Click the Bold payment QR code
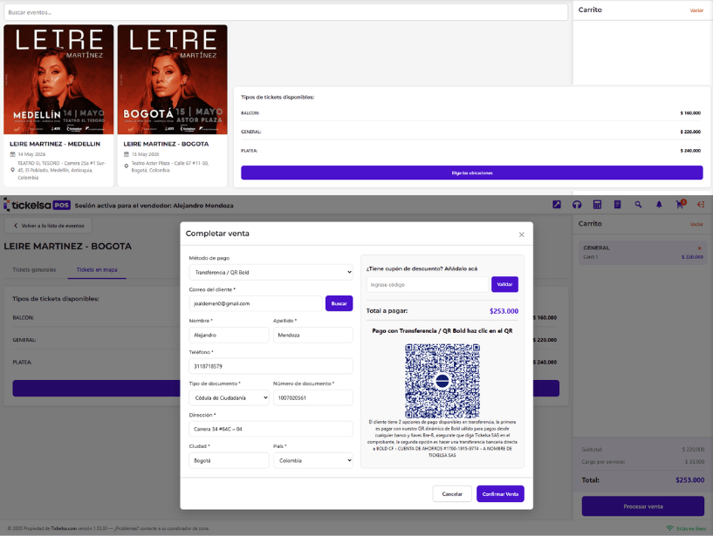Viewport: 713px width, 536px height. [442, 380]
